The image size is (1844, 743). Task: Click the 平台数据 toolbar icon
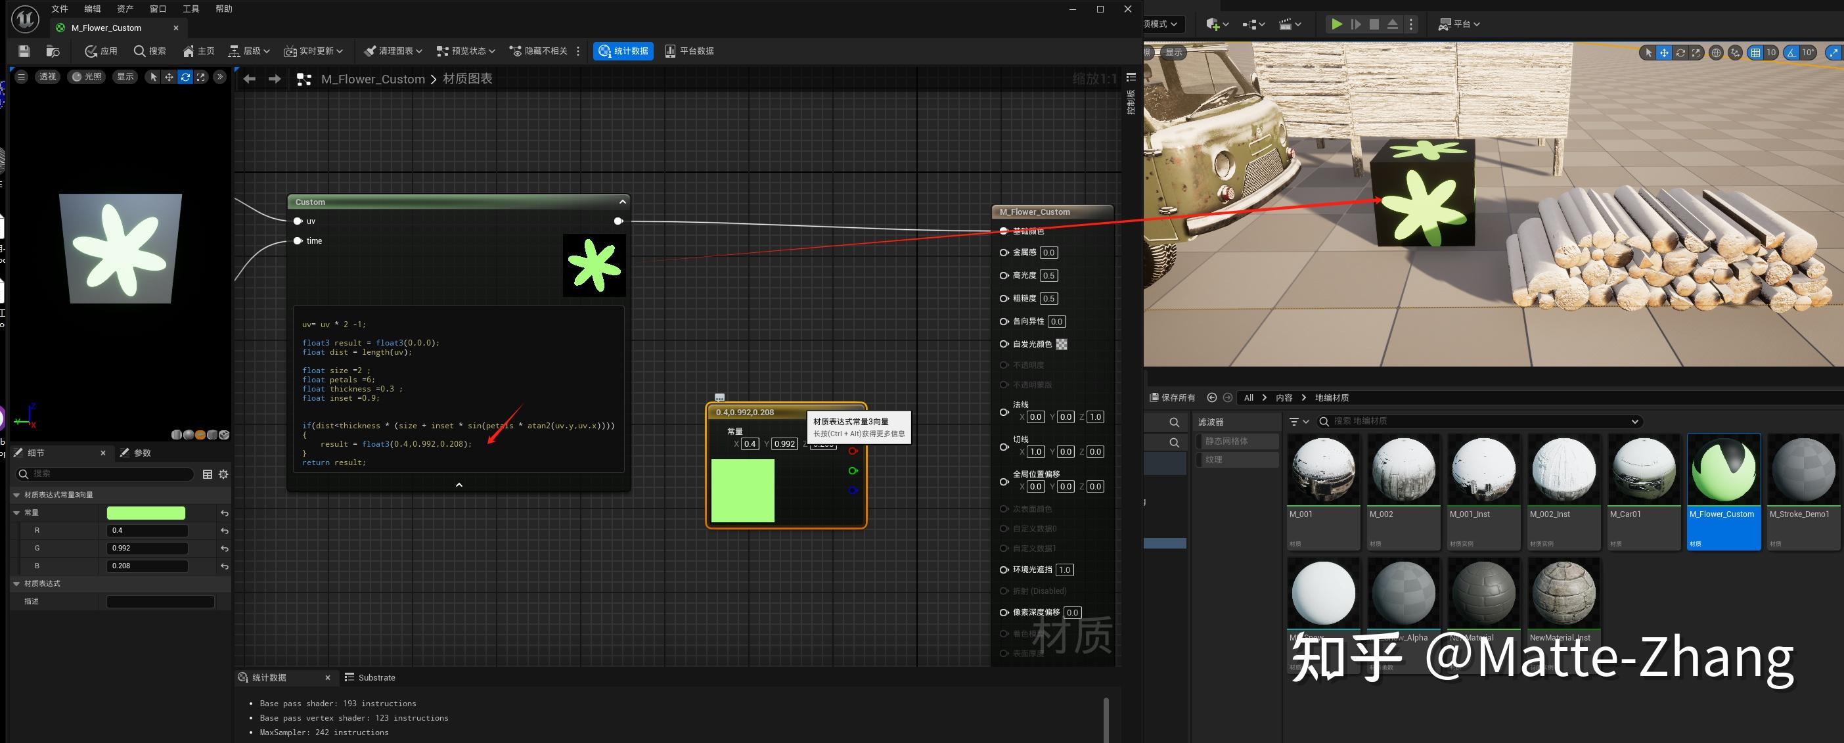click(689, 51)
